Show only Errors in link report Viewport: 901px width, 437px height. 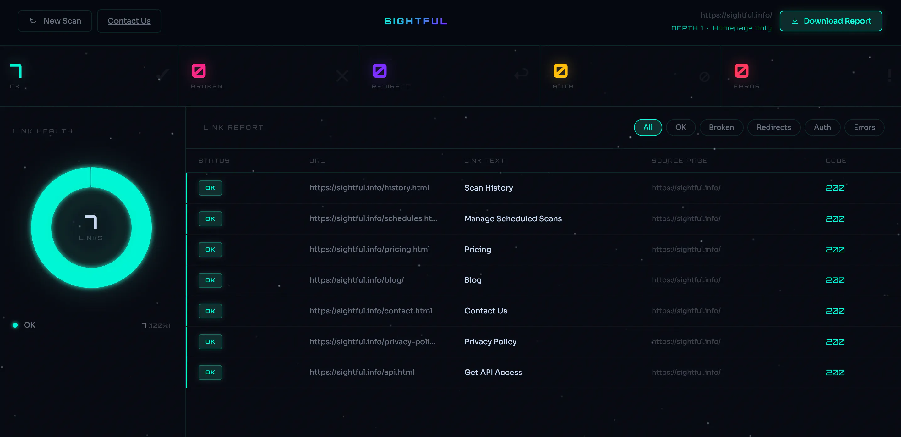[864, 127]
